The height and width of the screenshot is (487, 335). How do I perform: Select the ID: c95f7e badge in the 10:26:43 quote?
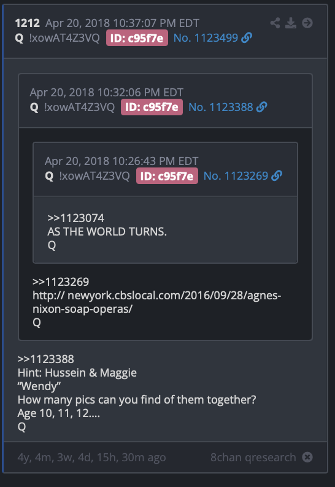tap(167, 176)
